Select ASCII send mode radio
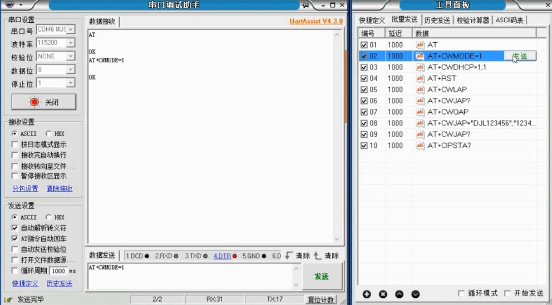 tap(14, 217)
